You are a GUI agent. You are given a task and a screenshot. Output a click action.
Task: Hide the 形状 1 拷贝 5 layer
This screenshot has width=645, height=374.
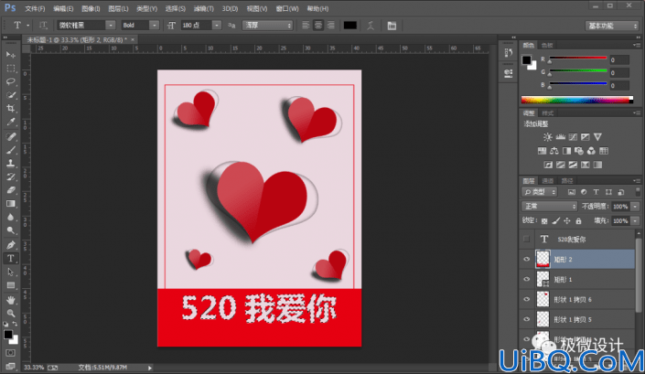(527, 319)
